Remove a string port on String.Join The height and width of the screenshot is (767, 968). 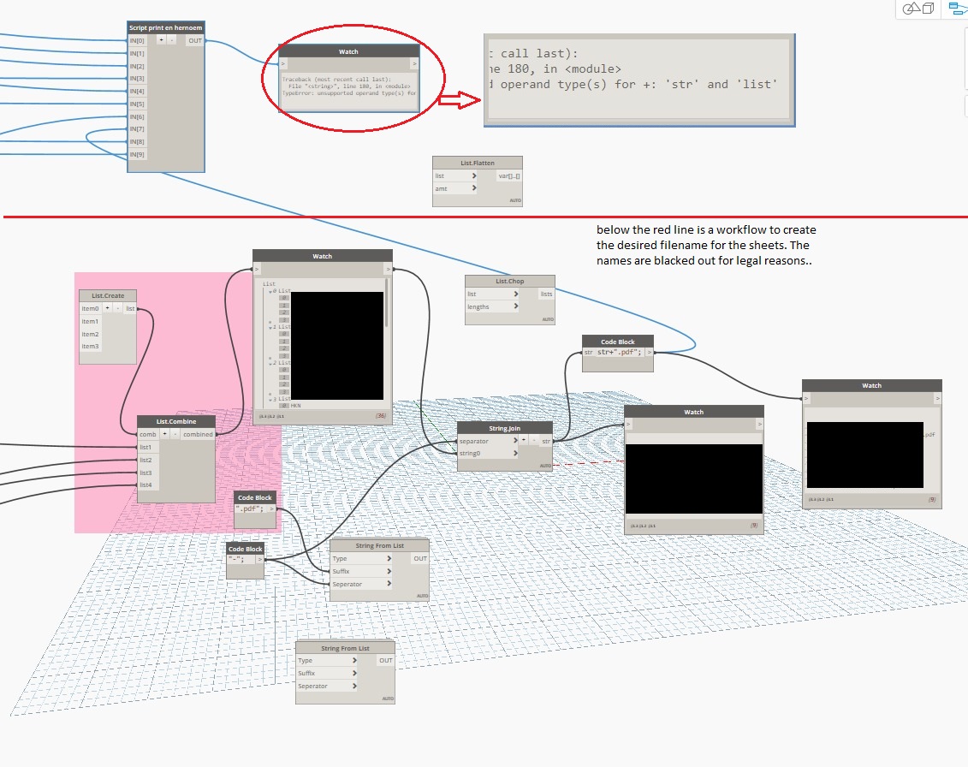pos(534,440)
